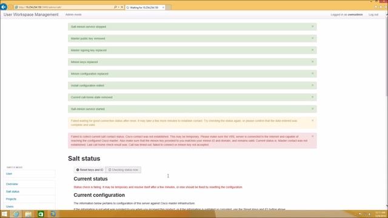Dismiss the 'Minion keys replaced' alert
Image resolution: width=388 pixels, height=218 pixels.
pyautogui.click(x=313, y=62)
